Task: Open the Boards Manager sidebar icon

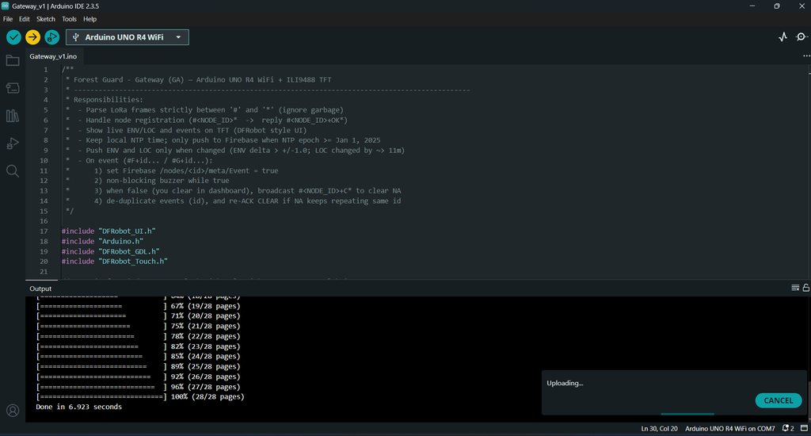Action: tap(13, 88)
